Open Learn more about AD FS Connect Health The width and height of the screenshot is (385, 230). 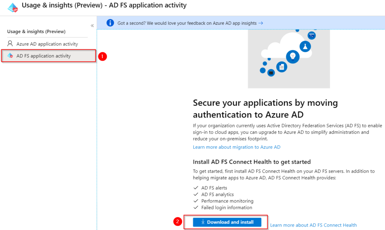pos(313,225)
